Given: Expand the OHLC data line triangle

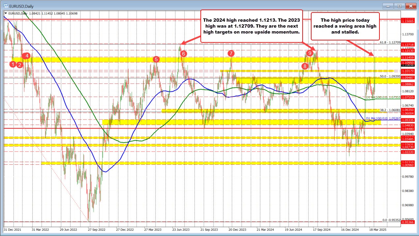Looking at the screenshot, I should (x=5, y=14).
